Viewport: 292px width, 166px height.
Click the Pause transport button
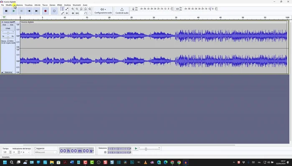[6, 11]
